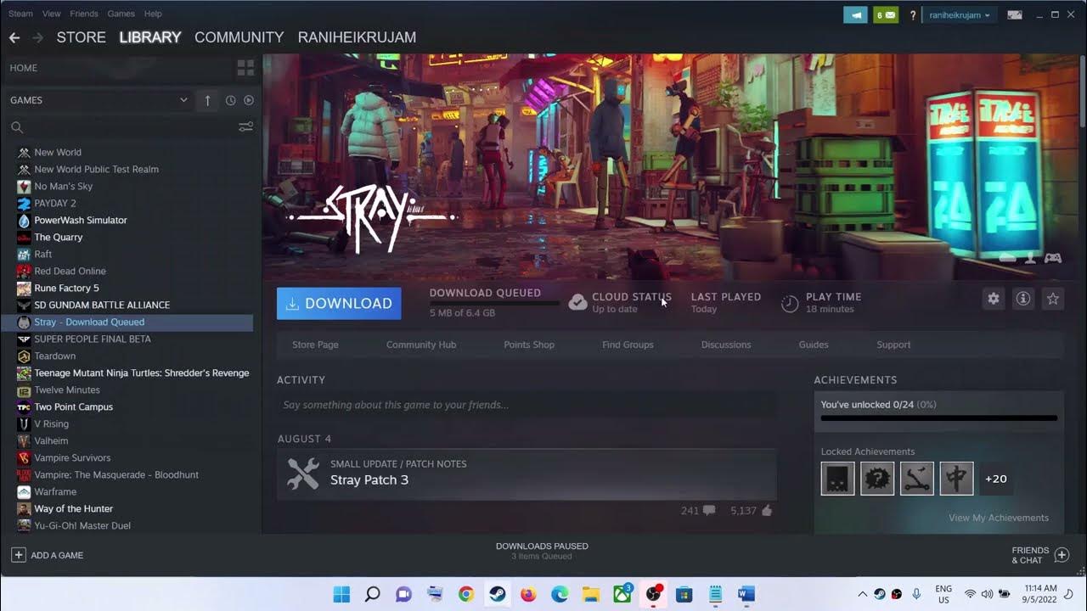Image resolution: width=1087 pixels, height=611 pixels.
Task: Toggle library grid view icon beside HOME
Action: click(x=245, y=68)
